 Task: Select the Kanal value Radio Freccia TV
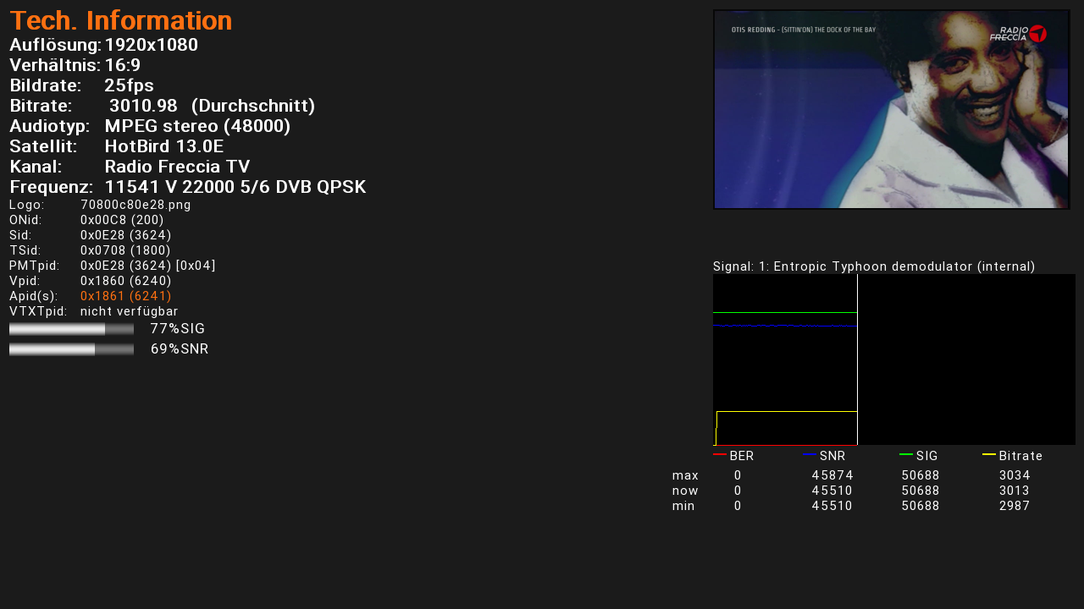point(177,167)
